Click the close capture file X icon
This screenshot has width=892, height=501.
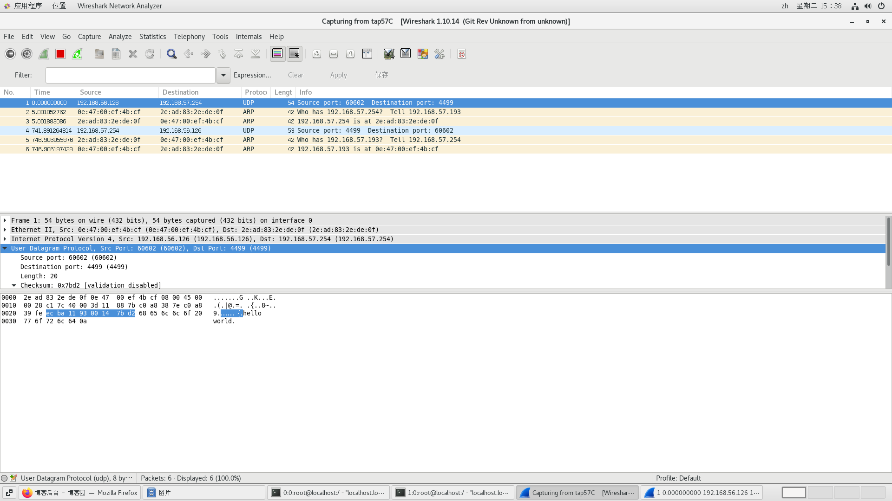[133, 54]
